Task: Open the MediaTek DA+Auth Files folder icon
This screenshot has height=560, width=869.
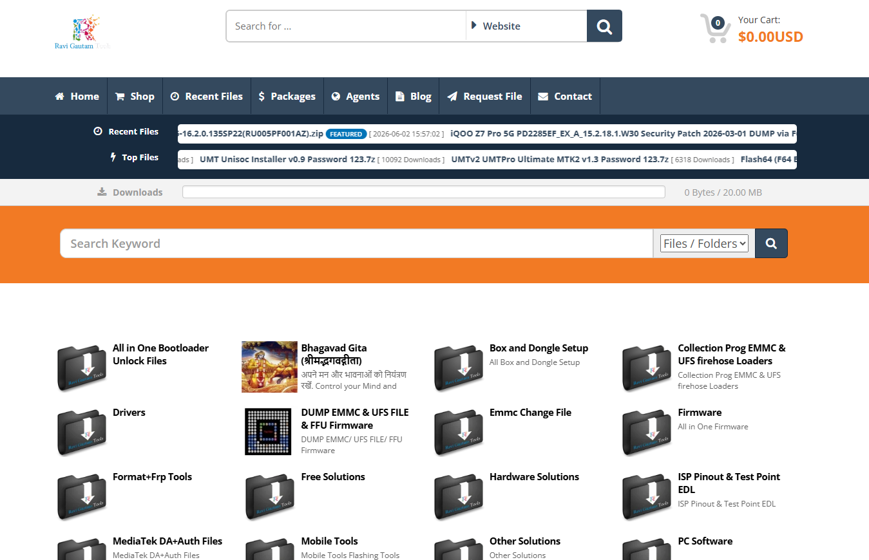Action: click(82, 549)
